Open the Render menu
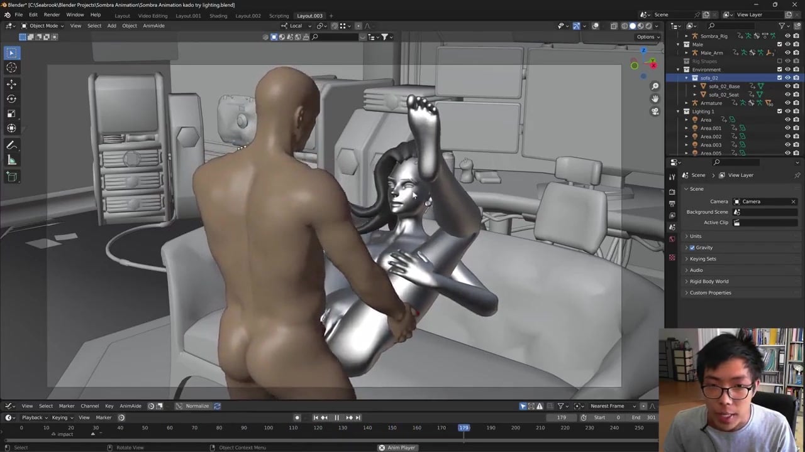This screenshot has height=452, width=805. [52, 15]
